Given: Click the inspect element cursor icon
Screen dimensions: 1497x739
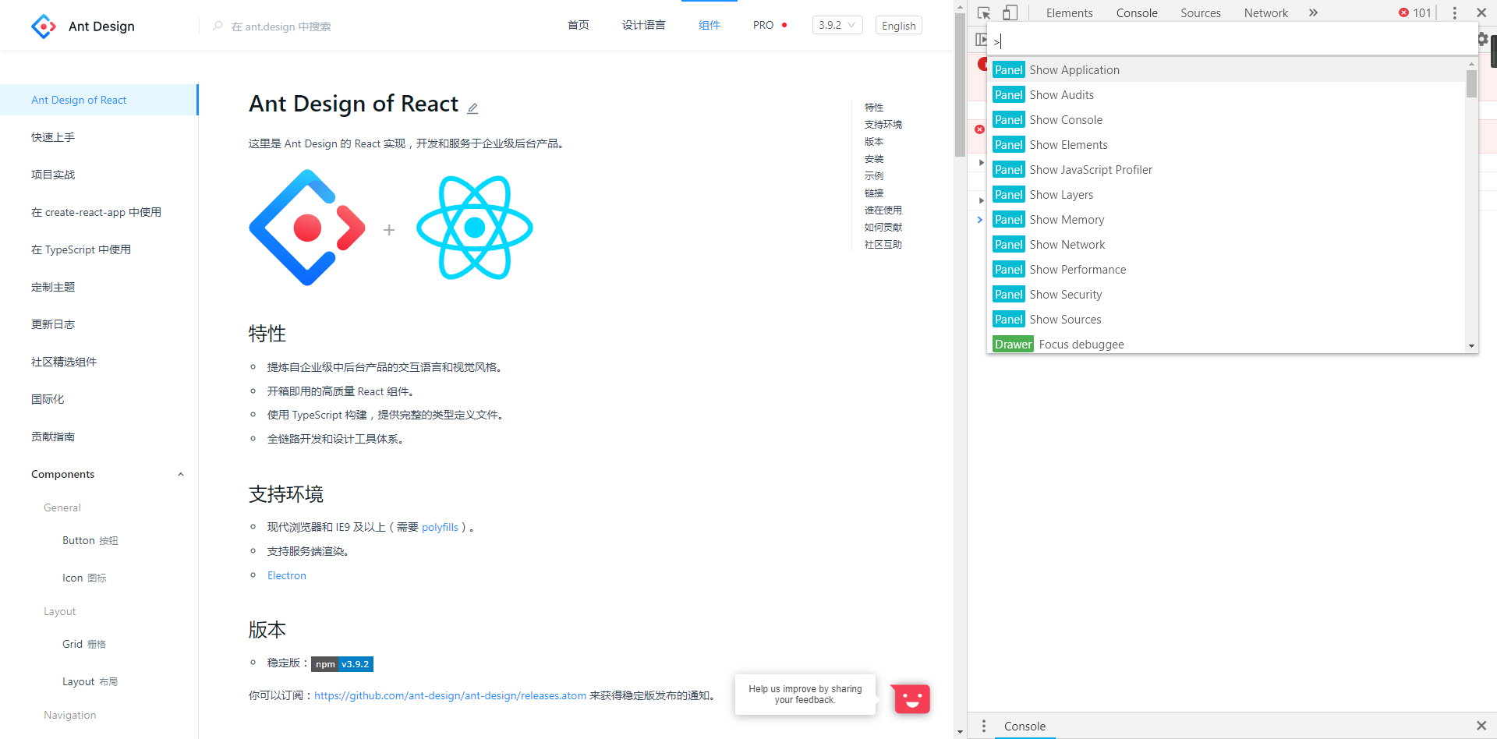Looking at the screenshot, I should [984, 12].
